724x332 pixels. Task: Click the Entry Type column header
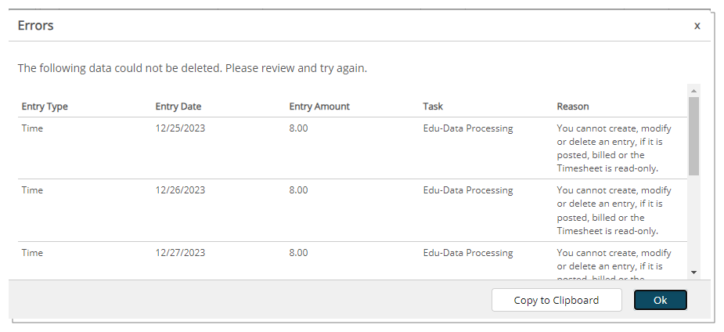(x=45, y=106)
